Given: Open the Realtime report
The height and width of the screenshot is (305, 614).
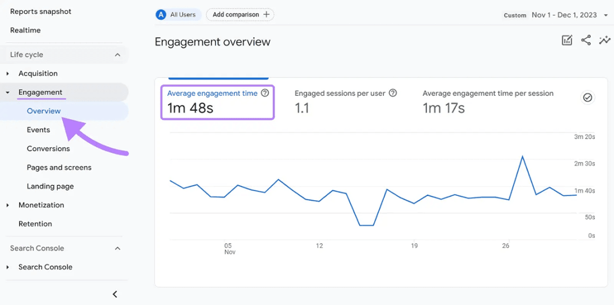Looking at the screenshot, I should point(25,31).
